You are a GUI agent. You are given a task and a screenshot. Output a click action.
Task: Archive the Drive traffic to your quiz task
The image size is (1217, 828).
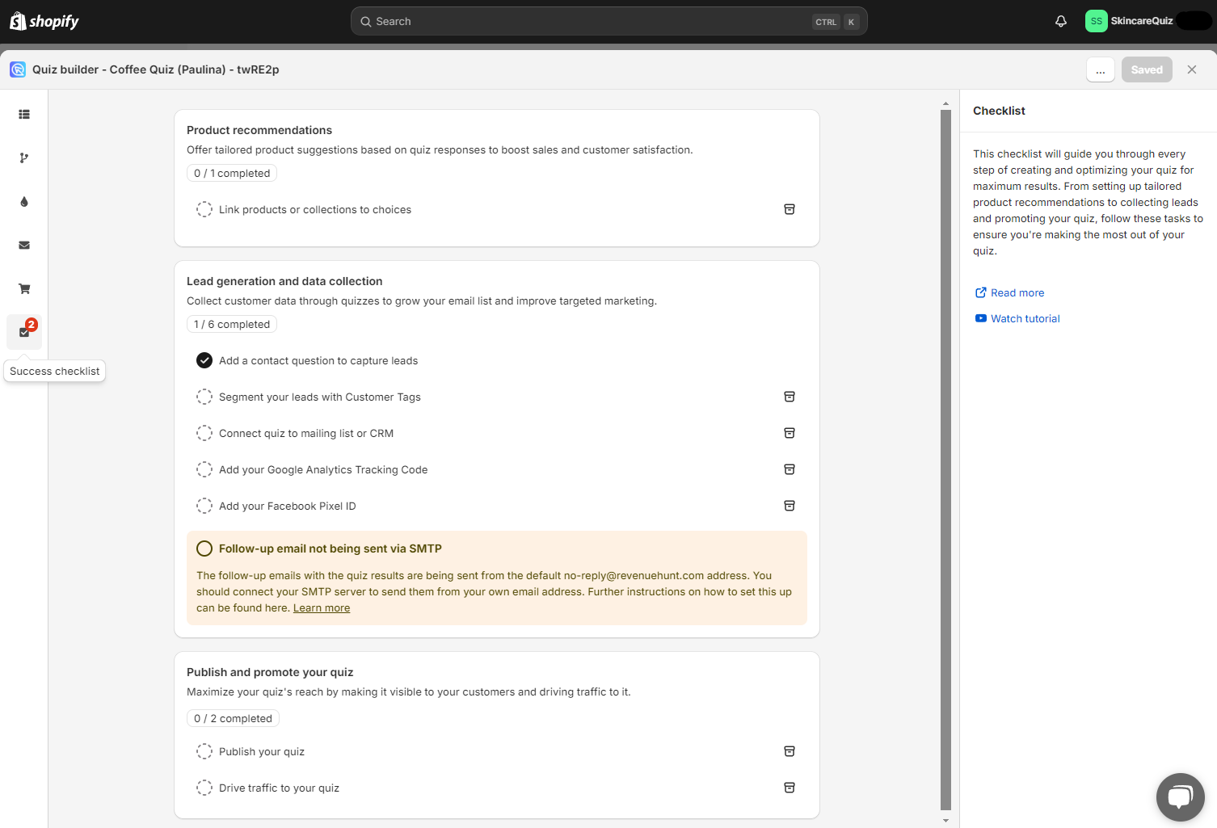click(790, 788)
